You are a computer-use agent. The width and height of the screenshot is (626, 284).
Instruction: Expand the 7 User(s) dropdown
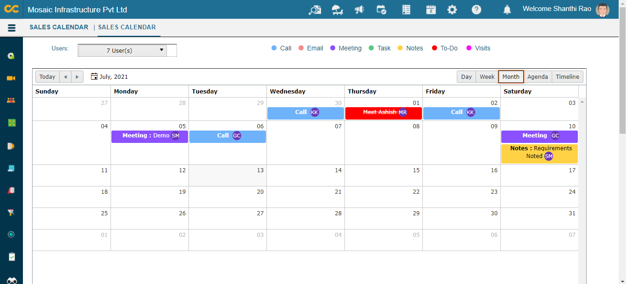tap(122, 50)
